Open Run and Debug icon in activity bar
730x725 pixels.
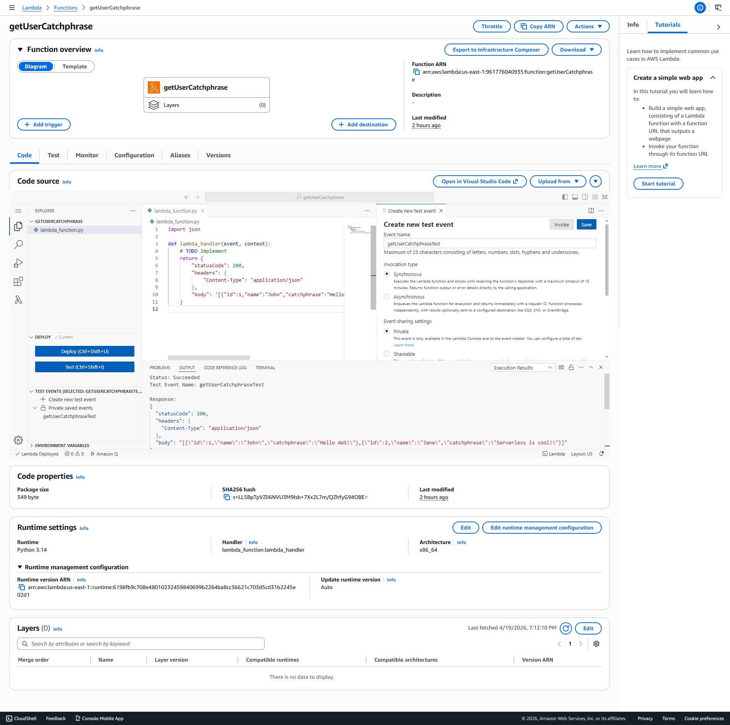click(x=18, y=263)
